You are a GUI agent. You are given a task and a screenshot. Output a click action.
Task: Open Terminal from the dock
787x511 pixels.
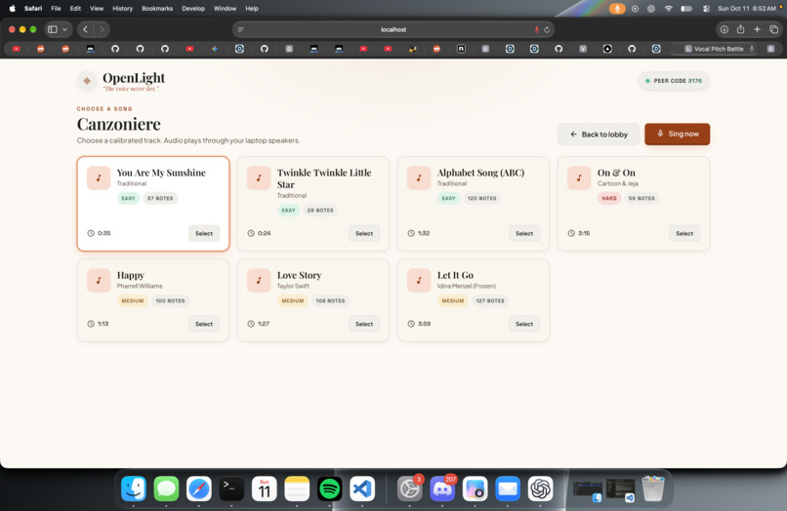pyautogui.click(x=231, y=489)
